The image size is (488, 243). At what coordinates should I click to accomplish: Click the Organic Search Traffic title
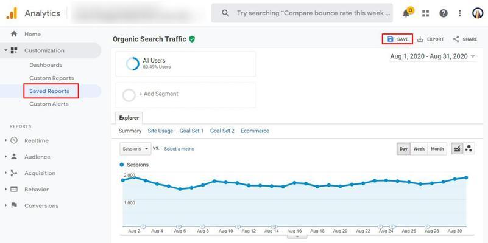pos(149,39)
